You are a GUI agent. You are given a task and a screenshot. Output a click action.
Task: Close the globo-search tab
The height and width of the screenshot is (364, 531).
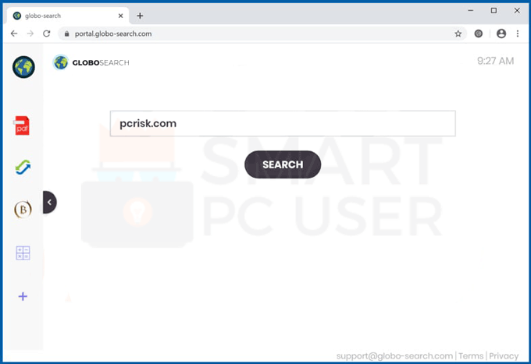120,16
